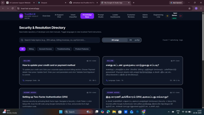204x115 pixels.
Task: Open 'Setting up Two-Factor Authentication (2FA)' article
Action: (59, 98)
